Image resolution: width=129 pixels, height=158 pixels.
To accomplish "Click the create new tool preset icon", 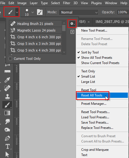I will pyautogui.click(x=72, y=32).
